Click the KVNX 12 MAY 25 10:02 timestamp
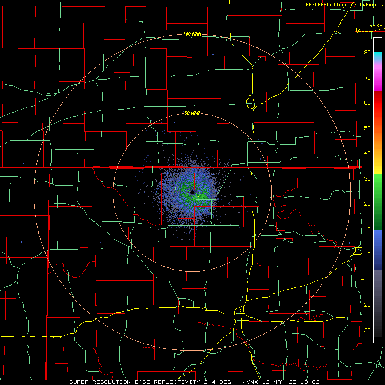The image size is (385, 385). (281, 382)
